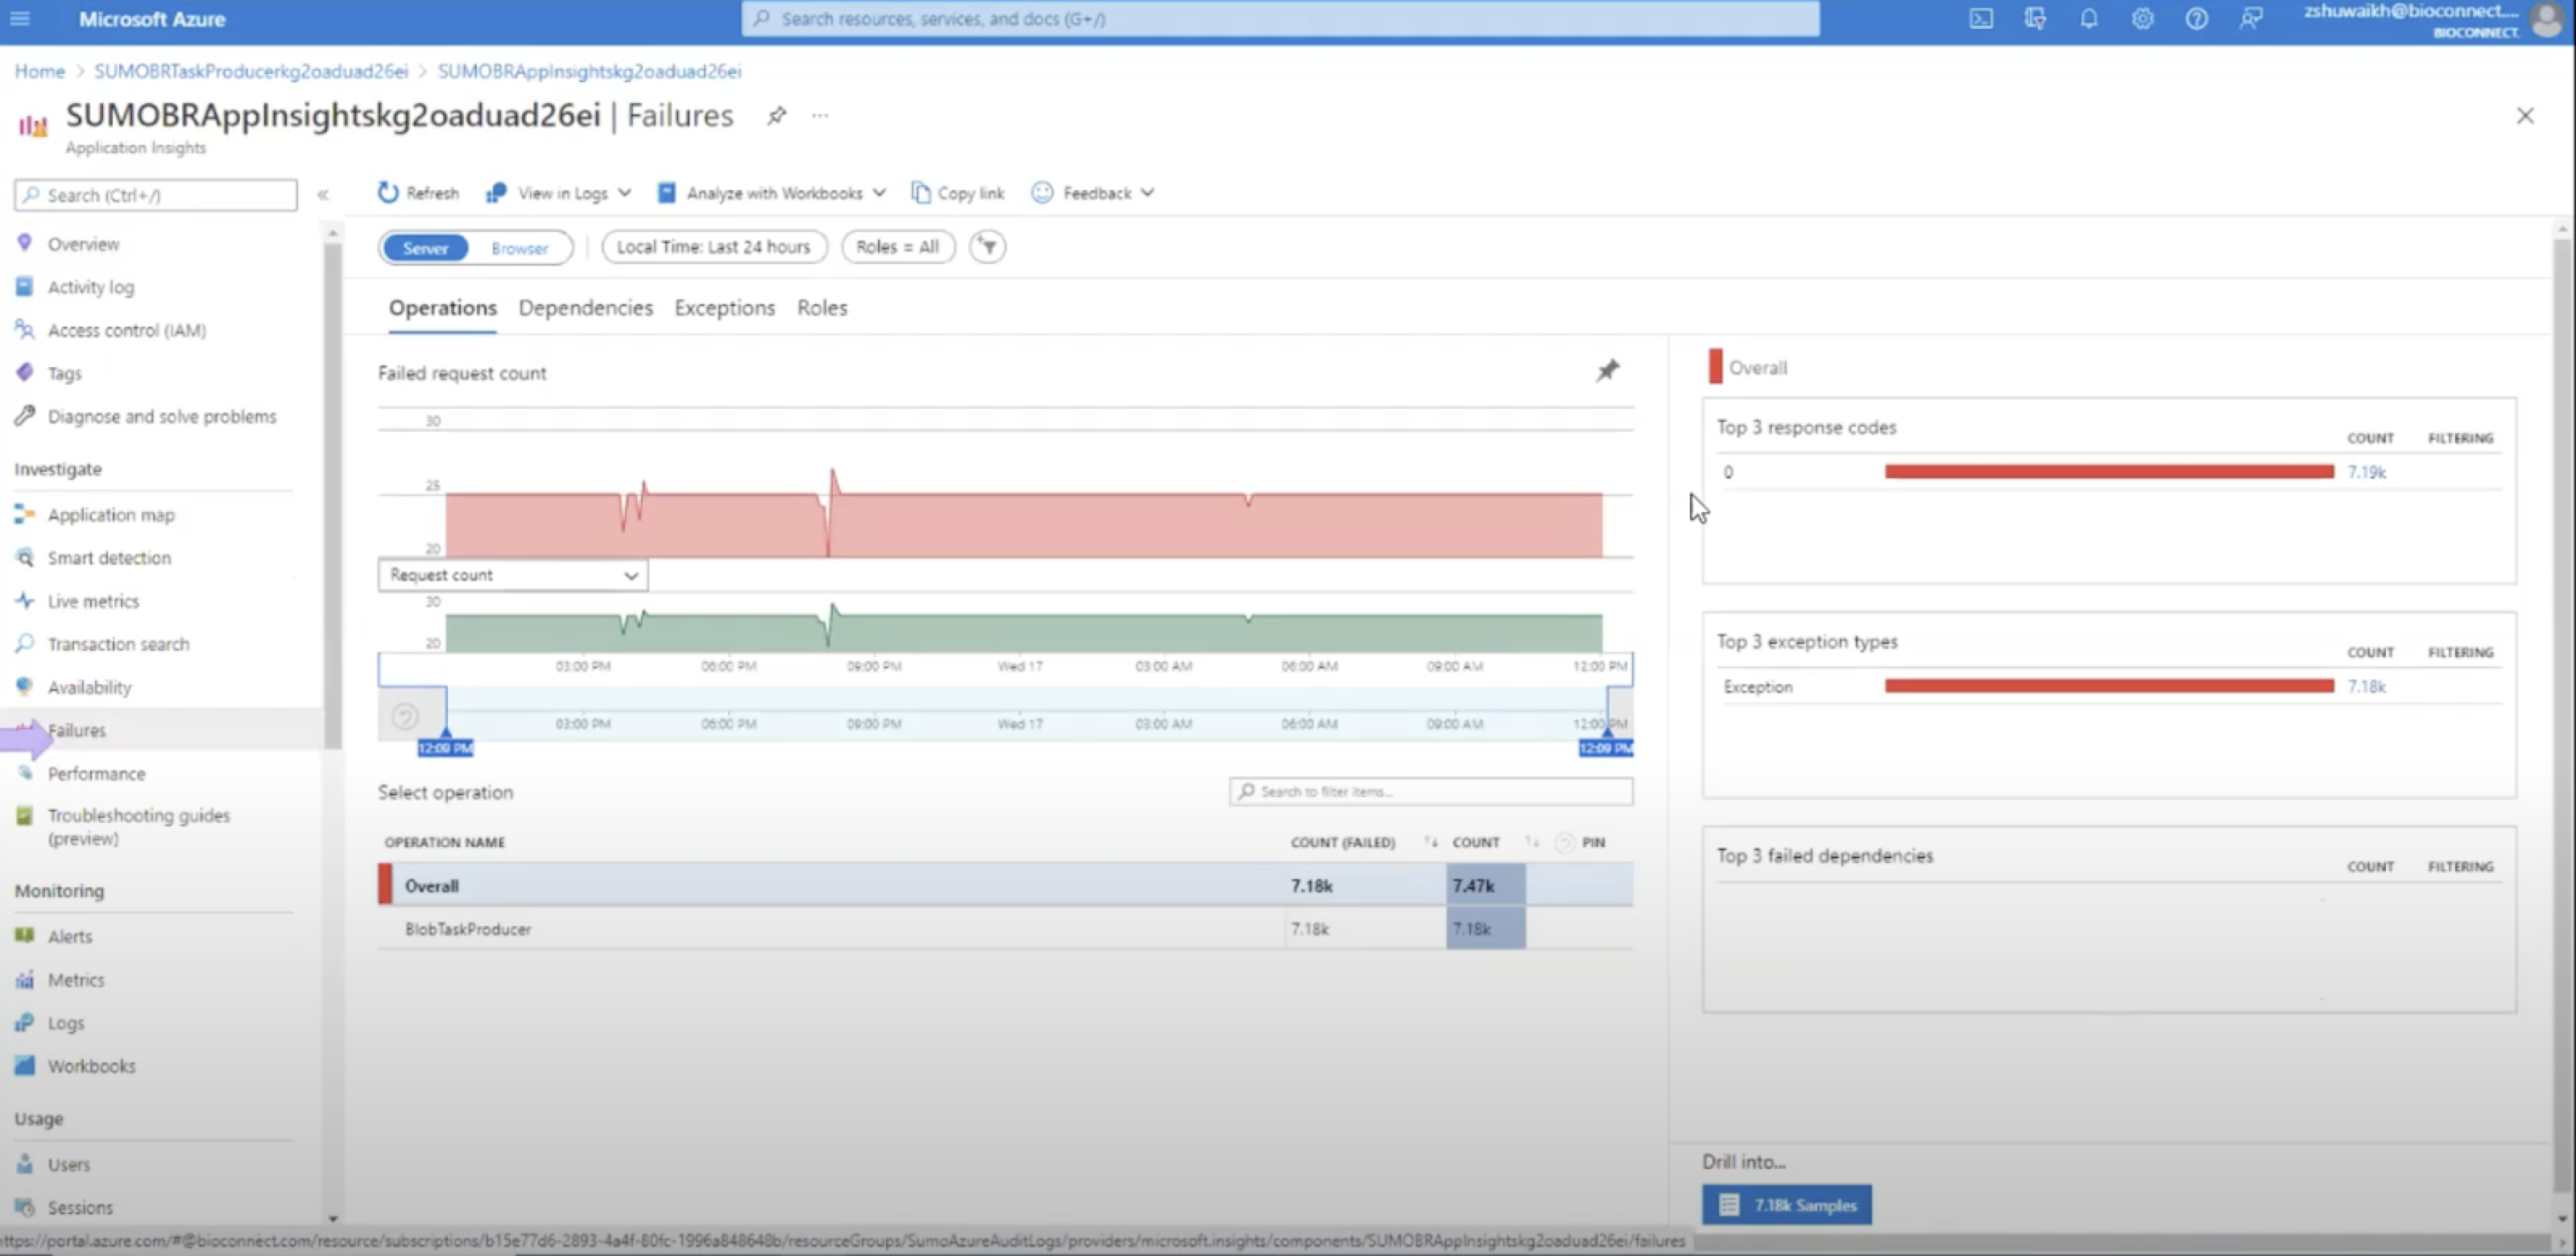Open the Request count dropdown
Screen dimensions: 2576x1256
click(512, 576)
